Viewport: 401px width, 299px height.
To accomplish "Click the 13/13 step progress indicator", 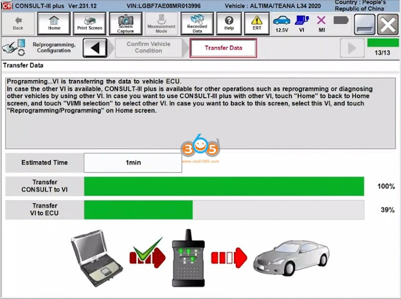I will click(x=383, y=48).
